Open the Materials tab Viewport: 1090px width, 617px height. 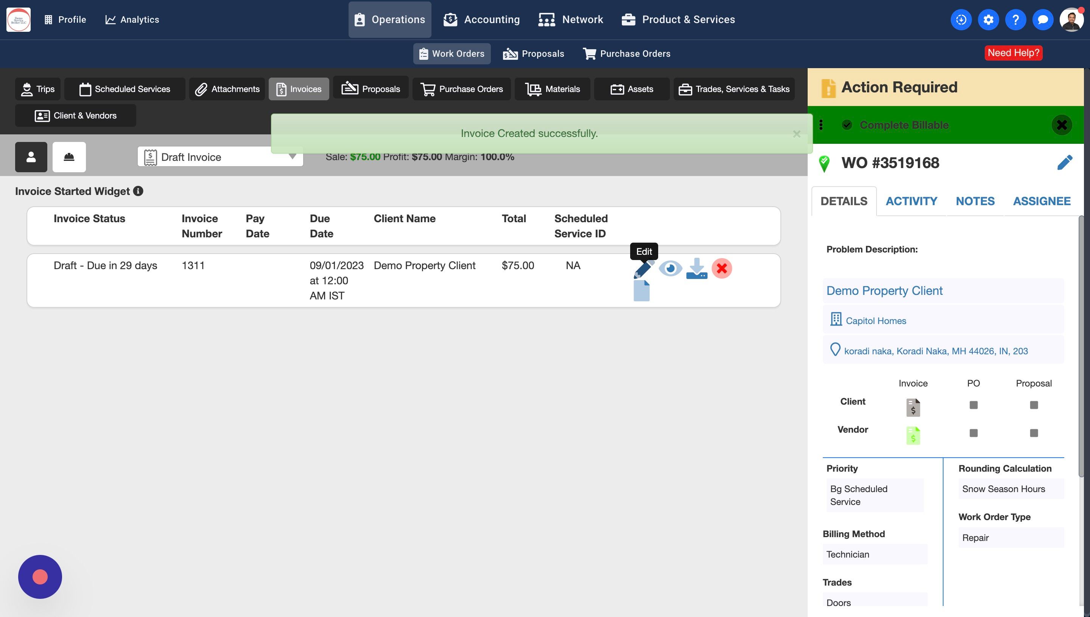pyautogui.click(x=552, y=89)
